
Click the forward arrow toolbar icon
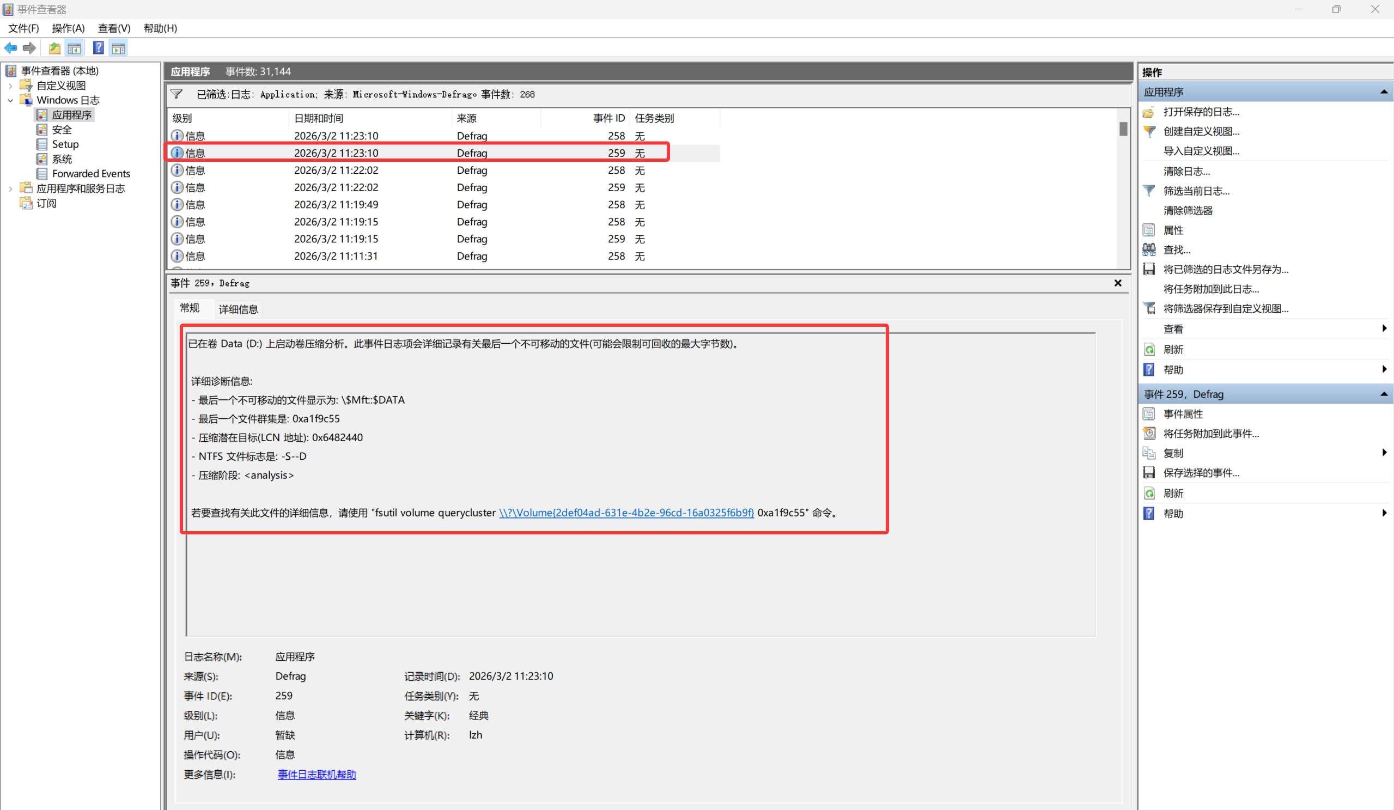pyautogui.click(x=29, y=48)
